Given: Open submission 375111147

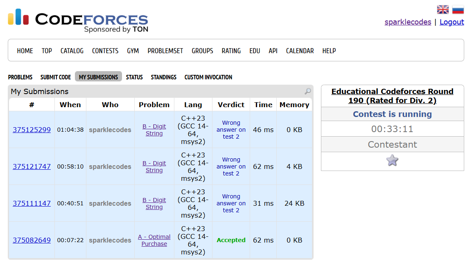Looking at the screenshot, I should [32, 203].
